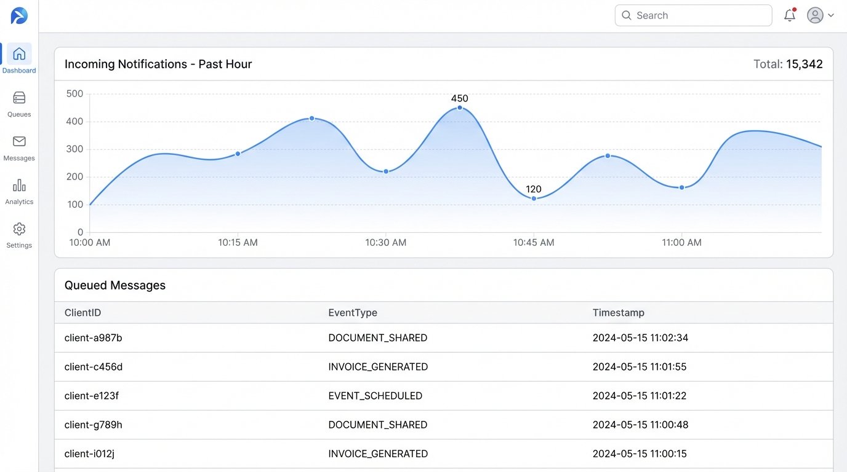Click the Dashboard label in the sidebar
Viewport: 847px width, 472px height.
click(18, 70)
